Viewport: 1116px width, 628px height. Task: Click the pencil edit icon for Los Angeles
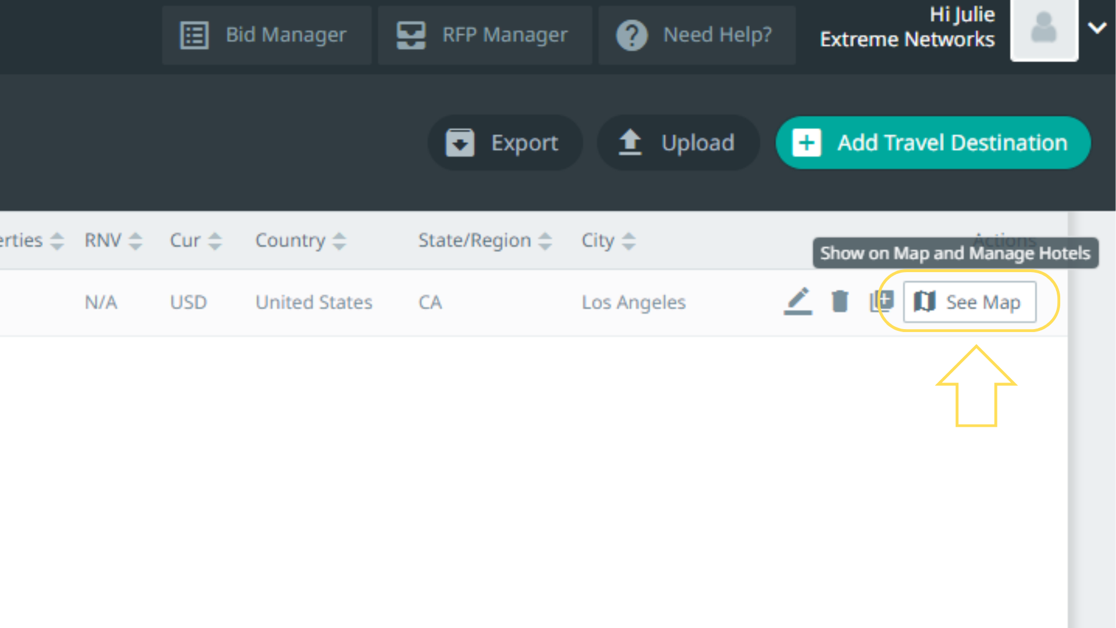[x=797, y=301]
